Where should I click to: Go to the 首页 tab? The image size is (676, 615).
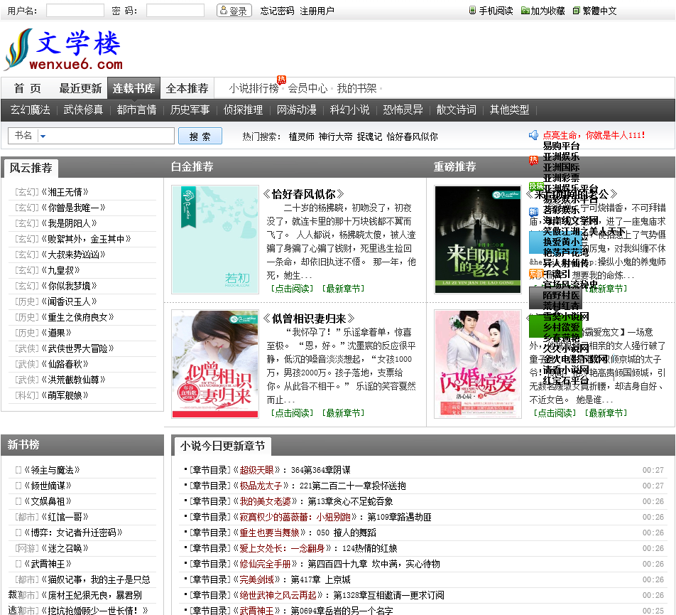[28, 88]
